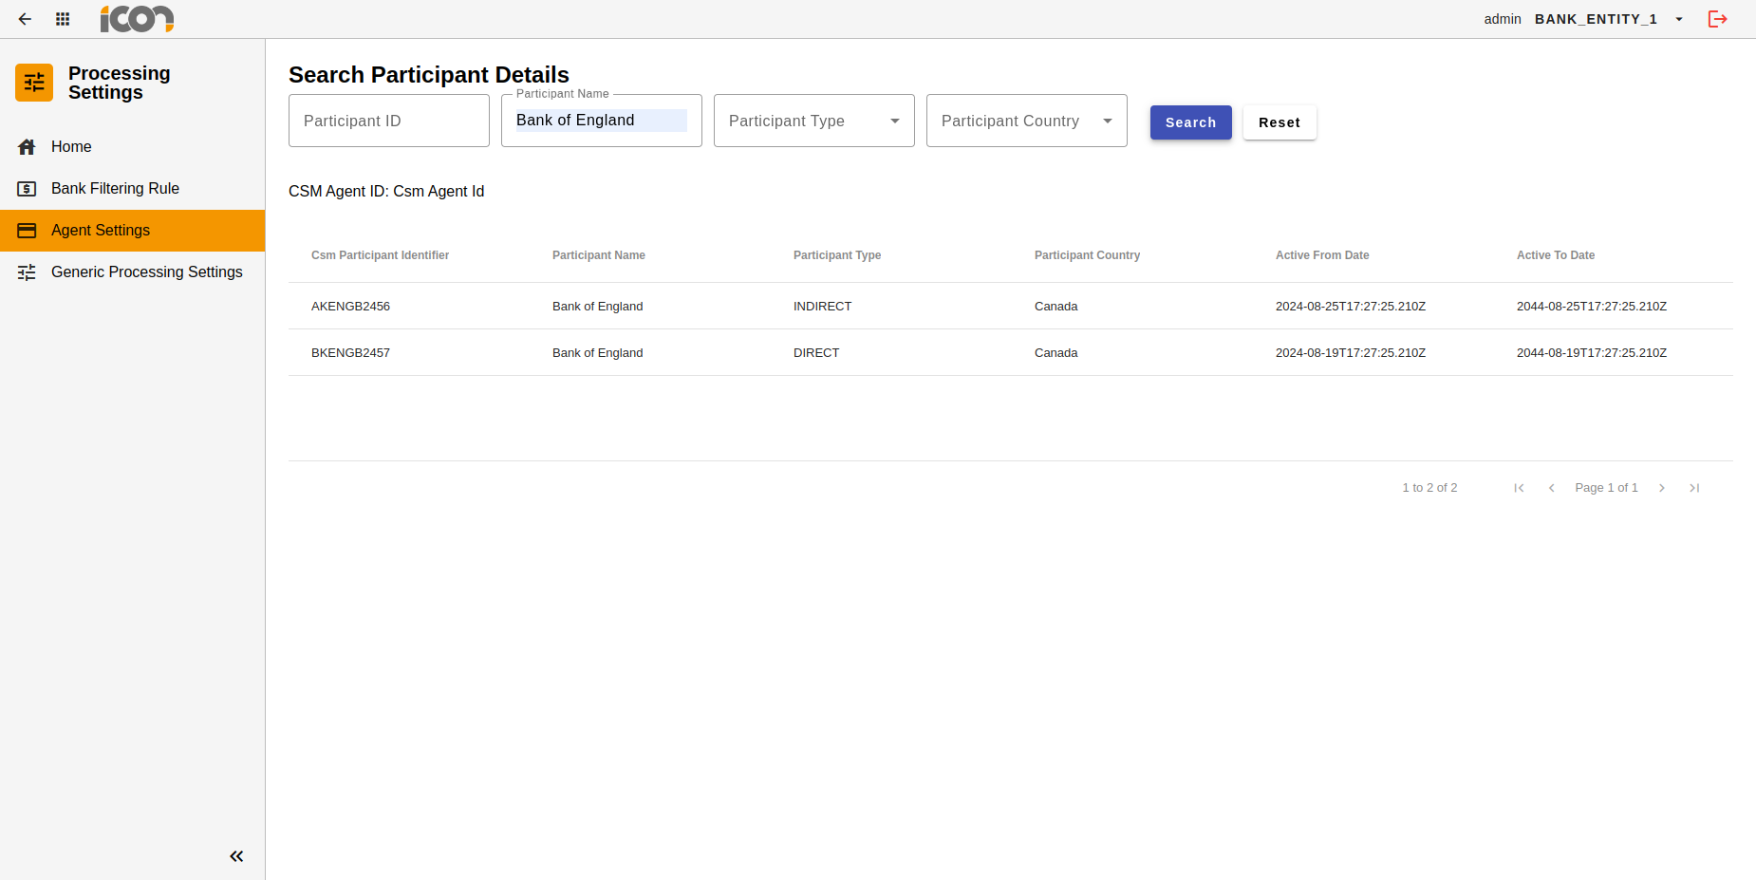Open Bank Filtering Rule menu item
Screen dimensions: 1756x880
115,188
